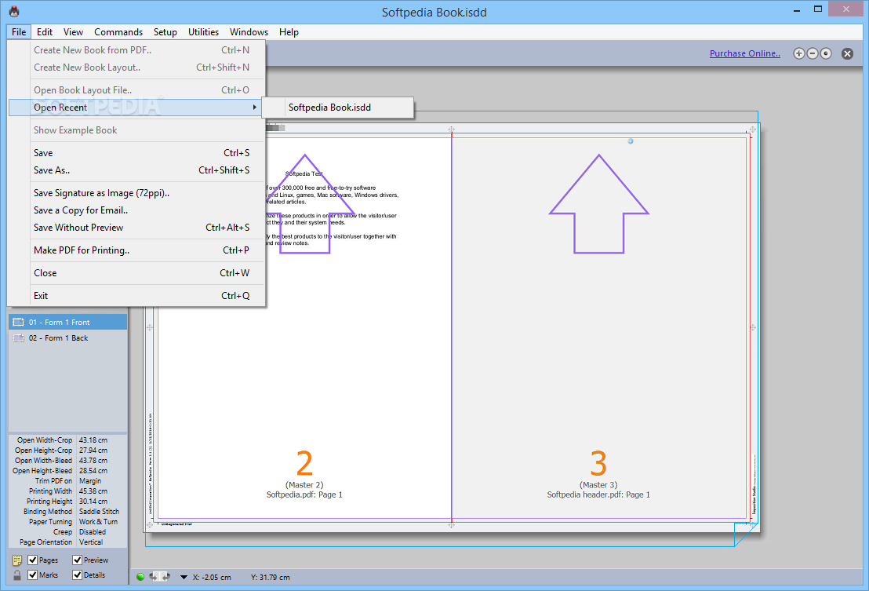This screenshot has height=591, width=869.
Task: Toggle the Details checkbox
Action: (78, 575)
